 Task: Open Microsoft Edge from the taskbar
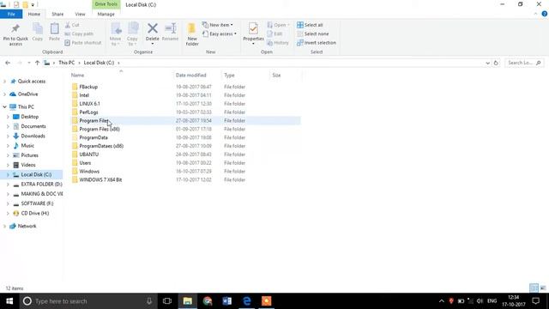246,301
